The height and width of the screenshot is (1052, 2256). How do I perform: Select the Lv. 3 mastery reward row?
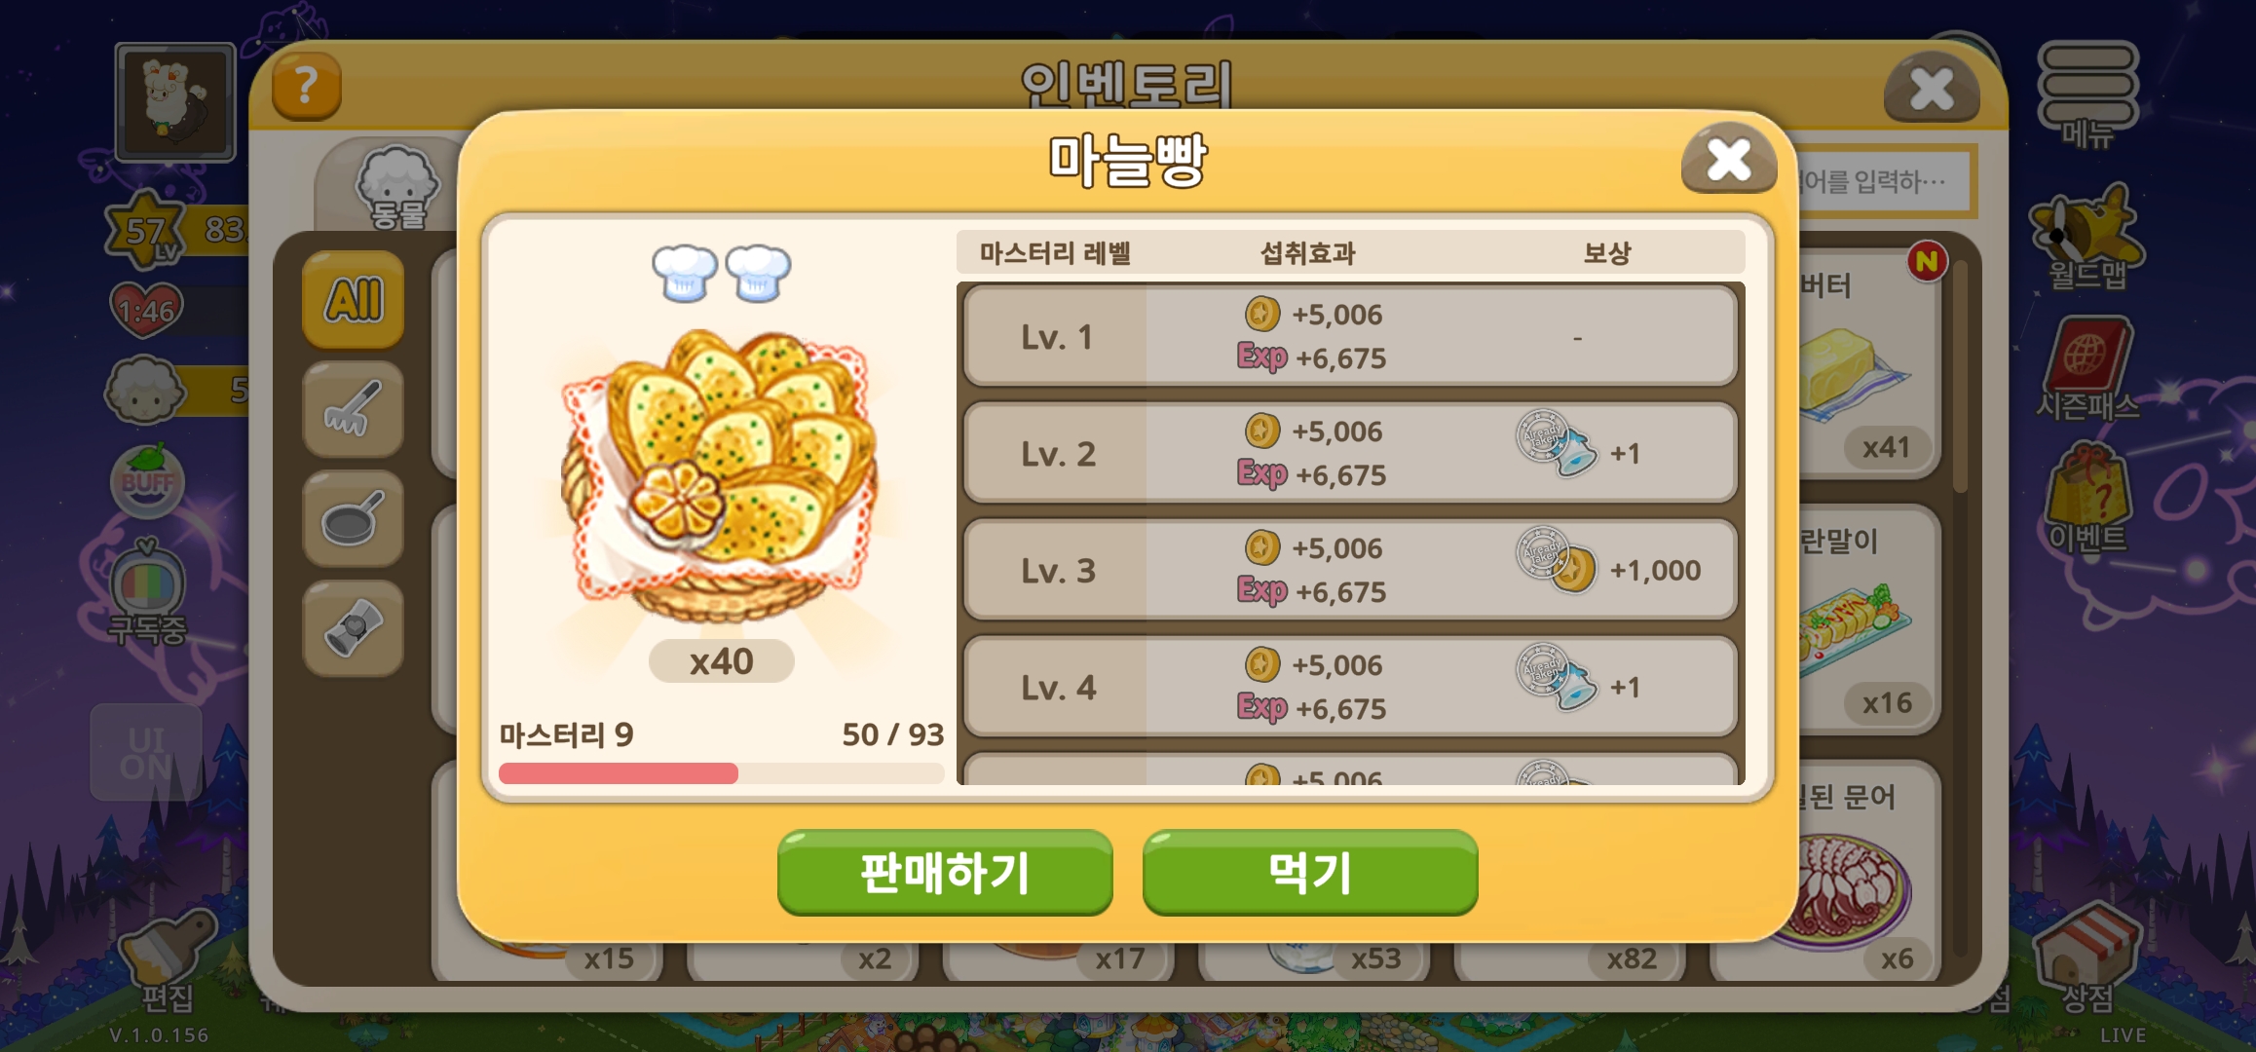(1350, 570)
